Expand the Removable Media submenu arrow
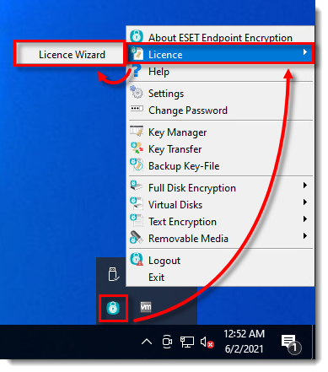 pyautogui.click(x=305, y=236)
